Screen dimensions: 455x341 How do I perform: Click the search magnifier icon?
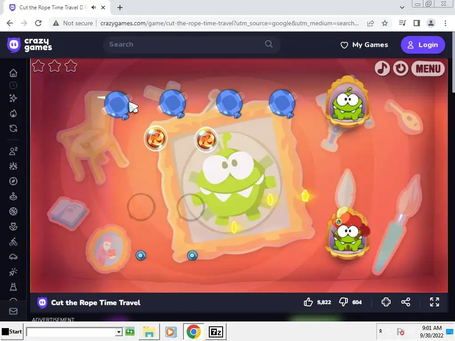coord(269,44)
